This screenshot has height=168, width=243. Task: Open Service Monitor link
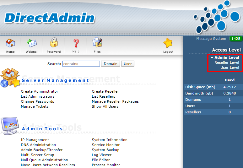click(x=106, y=145)
